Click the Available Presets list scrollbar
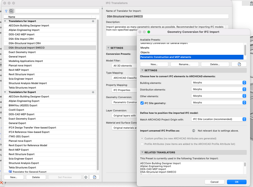This screenshot has width=253, height=187. 245,50
